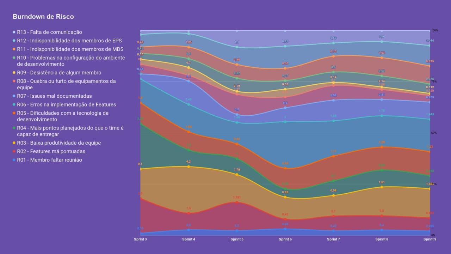Viewport: 451px width, 254px height.
Task: Click the 0,53 data label
Action: pyautogui.click(x=285, y=64)
